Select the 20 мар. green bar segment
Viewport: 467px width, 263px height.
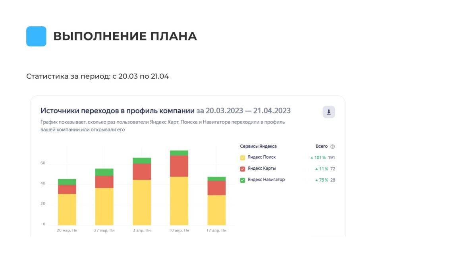(x=67, y=182)
